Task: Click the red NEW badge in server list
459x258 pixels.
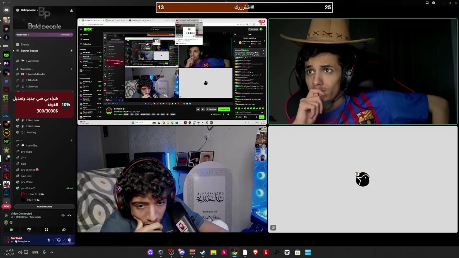Action: [6, 206]
